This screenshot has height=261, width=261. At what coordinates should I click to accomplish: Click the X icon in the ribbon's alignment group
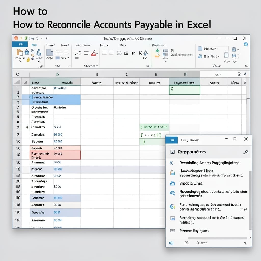[x=140, y=53]
